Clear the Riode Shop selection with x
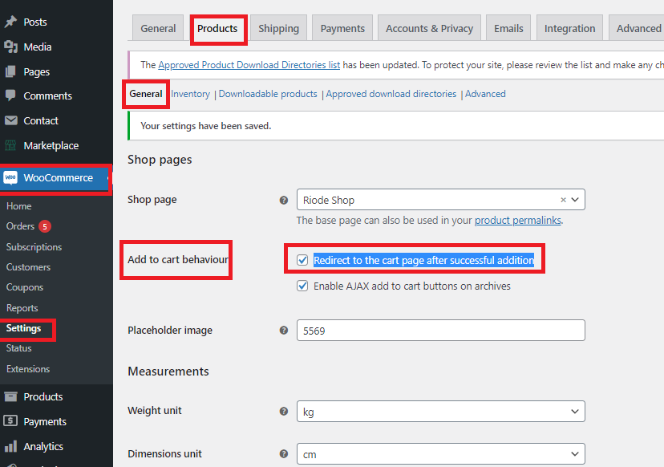 click(x=563, y=200)
